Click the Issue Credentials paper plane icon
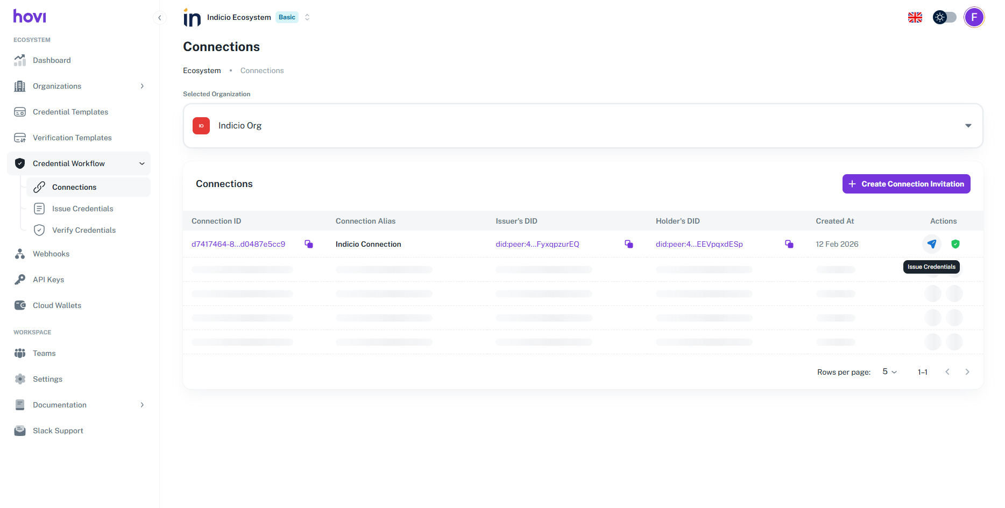Screen dimensions: 1005x508 932,244
